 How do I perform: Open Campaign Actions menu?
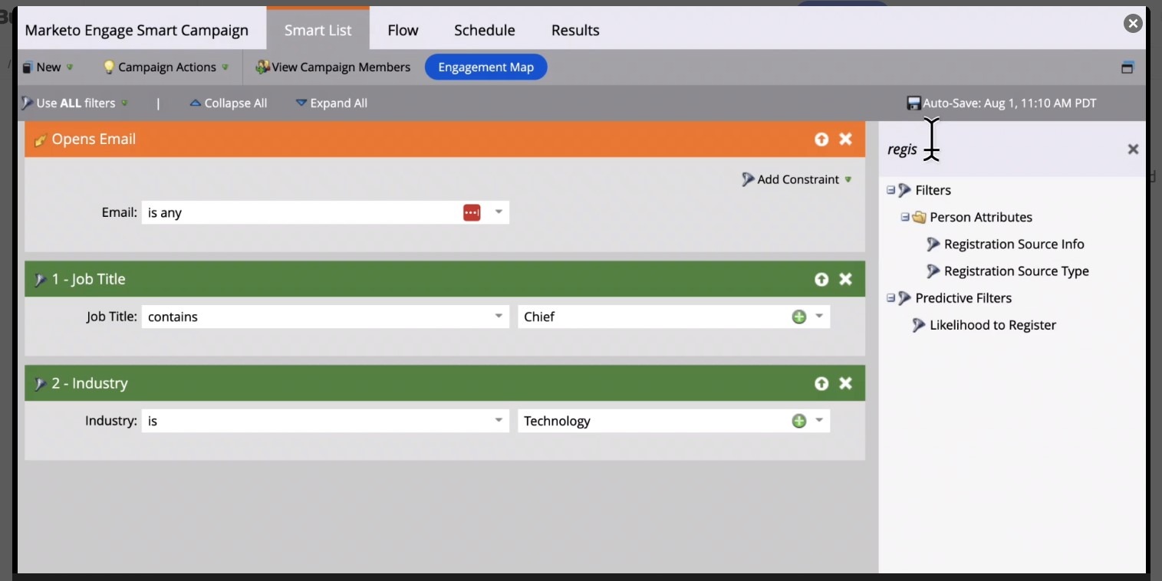pos(166,67)
